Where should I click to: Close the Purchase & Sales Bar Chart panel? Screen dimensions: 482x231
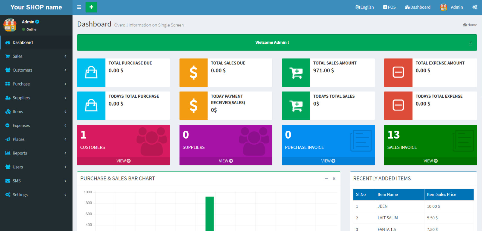tap(334, 179)
